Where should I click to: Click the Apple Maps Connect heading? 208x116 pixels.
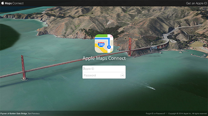coord(104,58)
